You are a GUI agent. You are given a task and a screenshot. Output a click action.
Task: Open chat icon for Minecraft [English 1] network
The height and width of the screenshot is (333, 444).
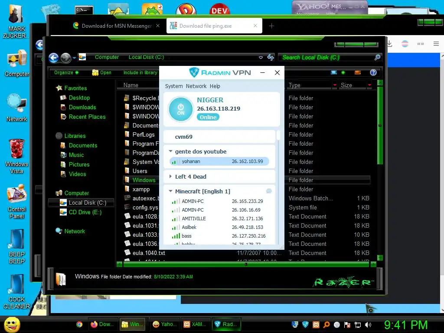point(269,191)
